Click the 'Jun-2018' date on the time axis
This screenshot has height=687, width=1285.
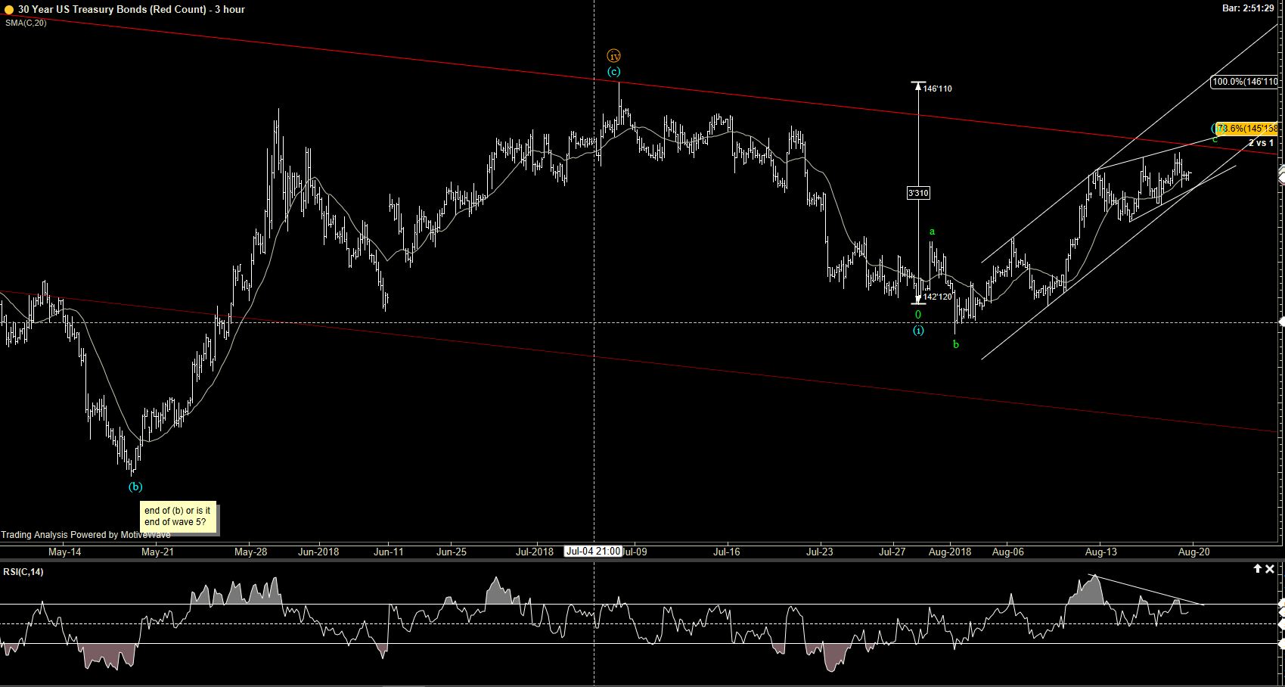pyautogui.click(x=318, y=552)
